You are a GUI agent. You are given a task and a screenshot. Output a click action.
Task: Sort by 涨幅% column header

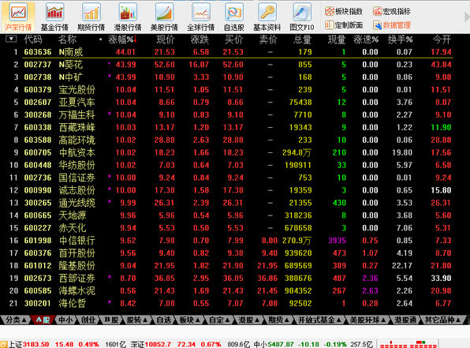coord(122,39)
